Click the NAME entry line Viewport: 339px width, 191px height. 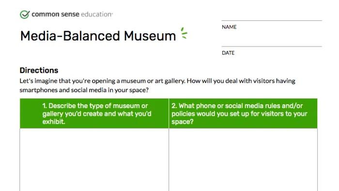click(x=272, y=20)
